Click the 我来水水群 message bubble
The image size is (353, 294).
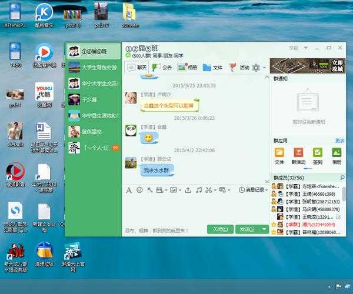(157, 171)
